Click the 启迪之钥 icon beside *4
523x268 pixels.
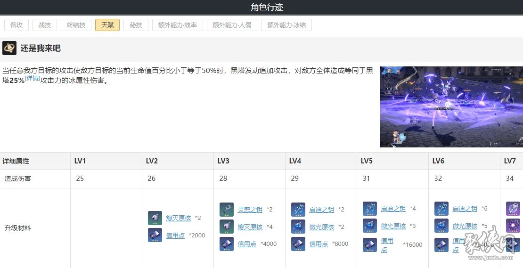click(370, 209)
